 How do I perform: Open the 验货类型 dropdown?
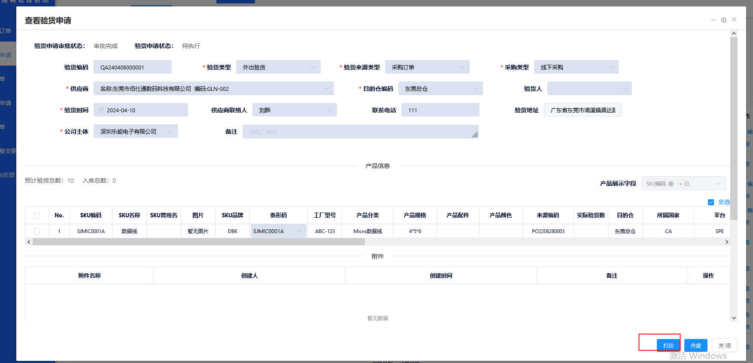point(278,67)
